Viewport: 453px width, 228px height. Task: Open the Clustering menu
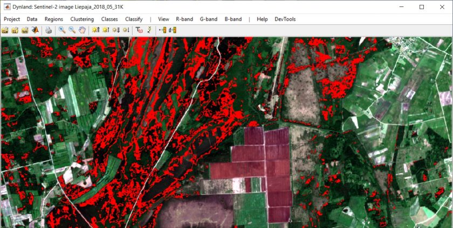coord(82,19)
